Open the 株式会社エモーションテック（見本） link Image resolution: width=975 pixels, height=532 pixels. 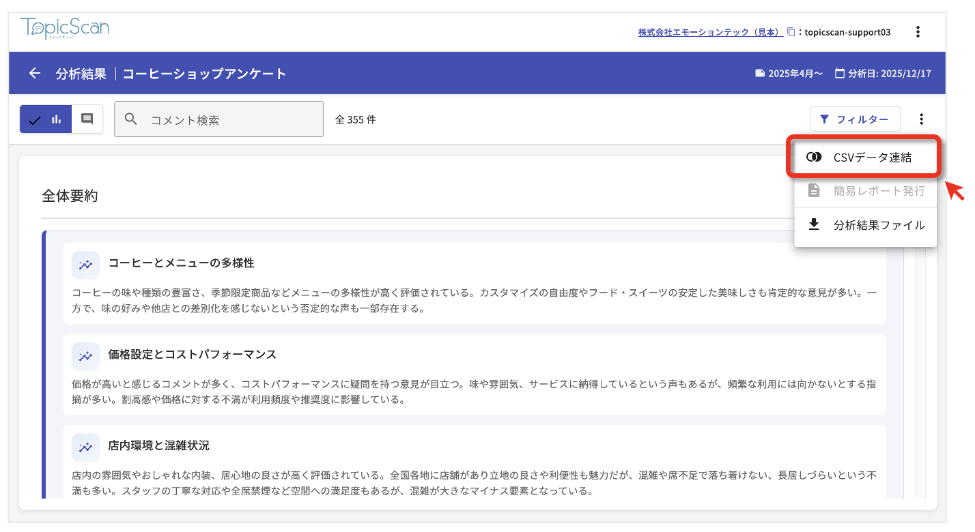[x=710, y=32]
